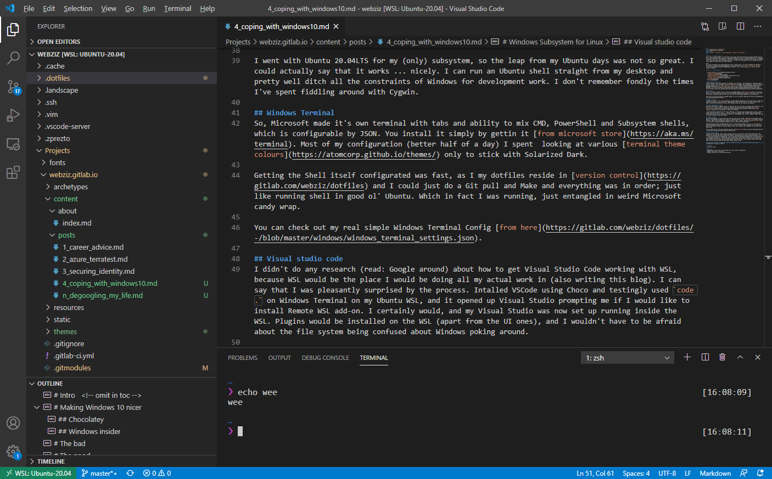Click the editor vertical scrollbar
The image size is (772, 479).
[768, 198]
